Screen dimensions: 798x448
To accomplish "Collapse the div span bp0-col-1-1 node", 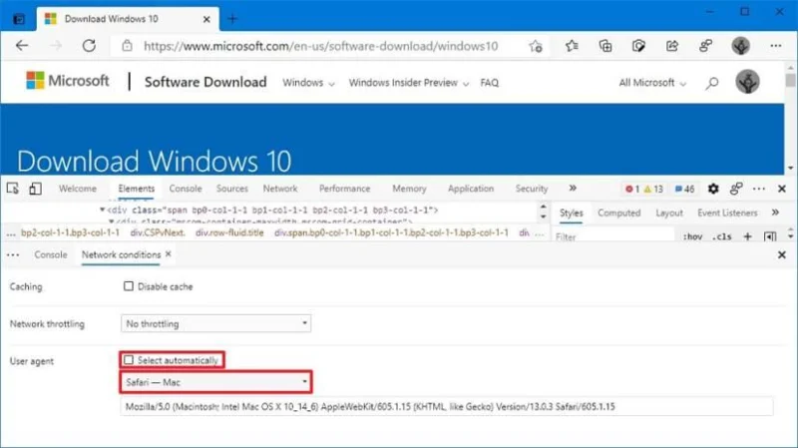I will [x=103, y=210].
